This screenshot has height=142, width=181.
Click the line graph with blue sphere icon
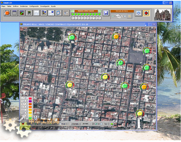51,13
